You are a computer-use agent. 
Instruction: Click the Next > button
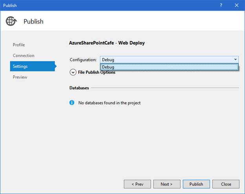pos(167,184)
